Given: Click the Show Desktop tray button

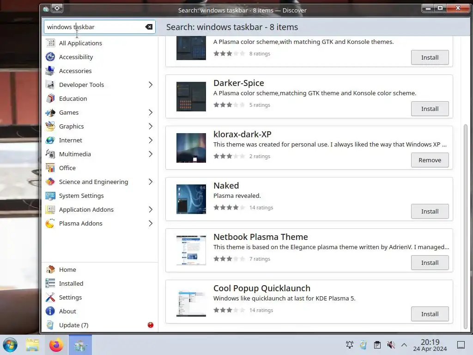Looking at the screenshot, I should coord(461,345).
